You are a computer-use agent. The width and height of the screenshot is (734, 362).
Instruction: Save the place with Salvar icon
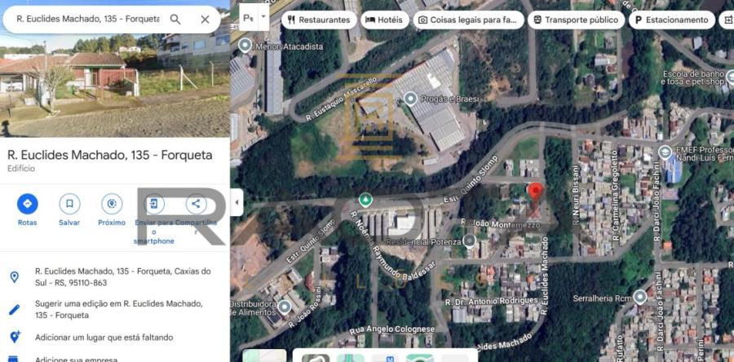(x=69, y=204)
